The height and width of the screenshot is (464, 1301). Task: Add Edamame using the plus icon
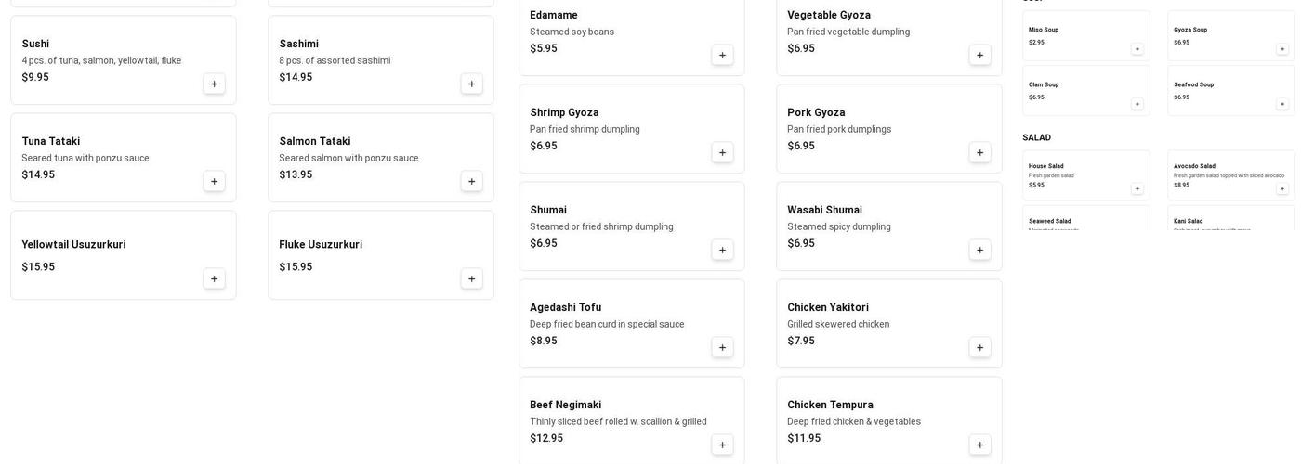pos(722,55)
